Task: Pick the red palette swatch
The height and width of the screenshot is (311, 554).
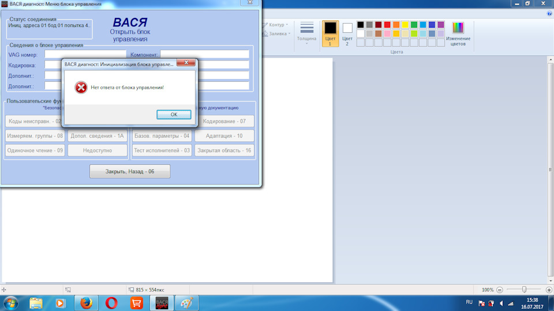Action: pos(387,25)
